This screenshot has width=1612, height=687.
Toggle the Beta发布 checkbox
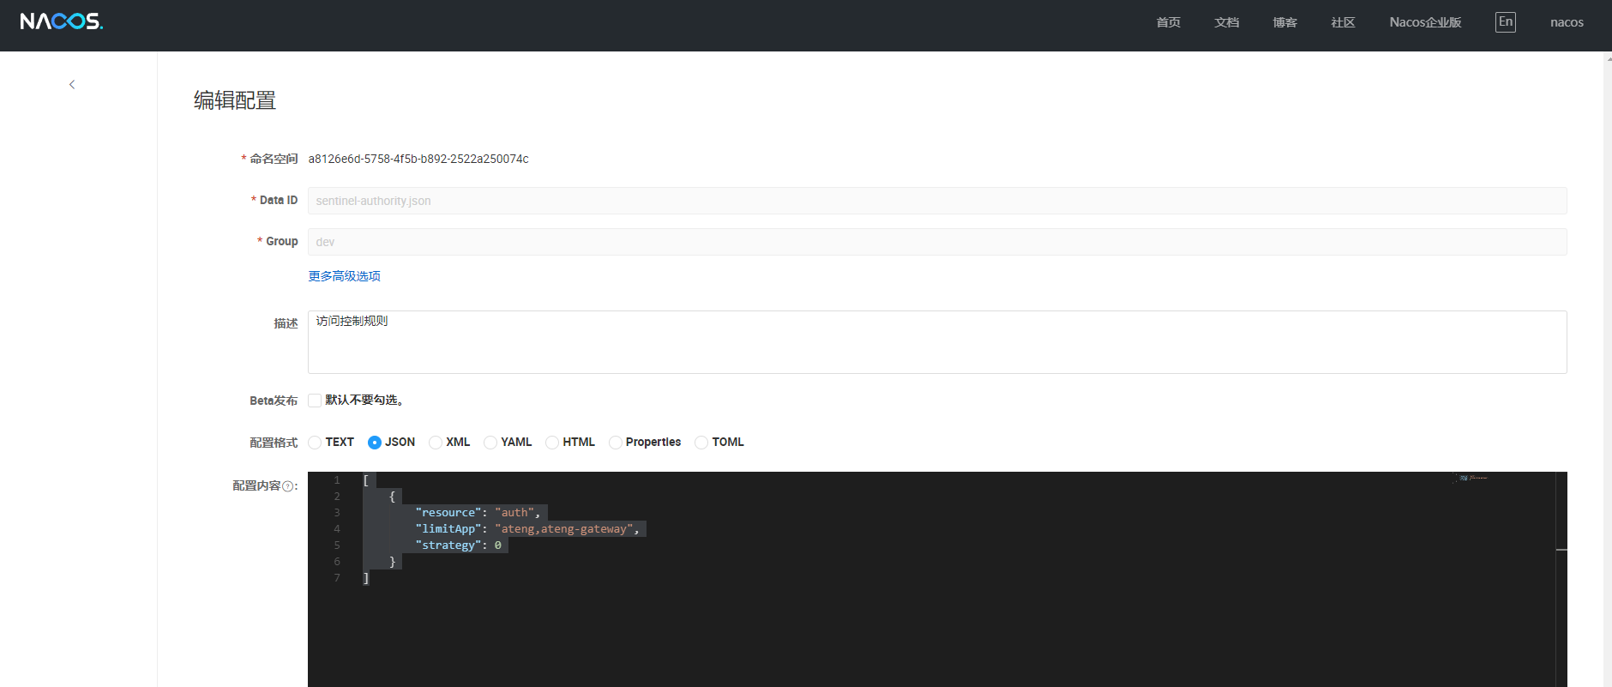click(315, 401)
